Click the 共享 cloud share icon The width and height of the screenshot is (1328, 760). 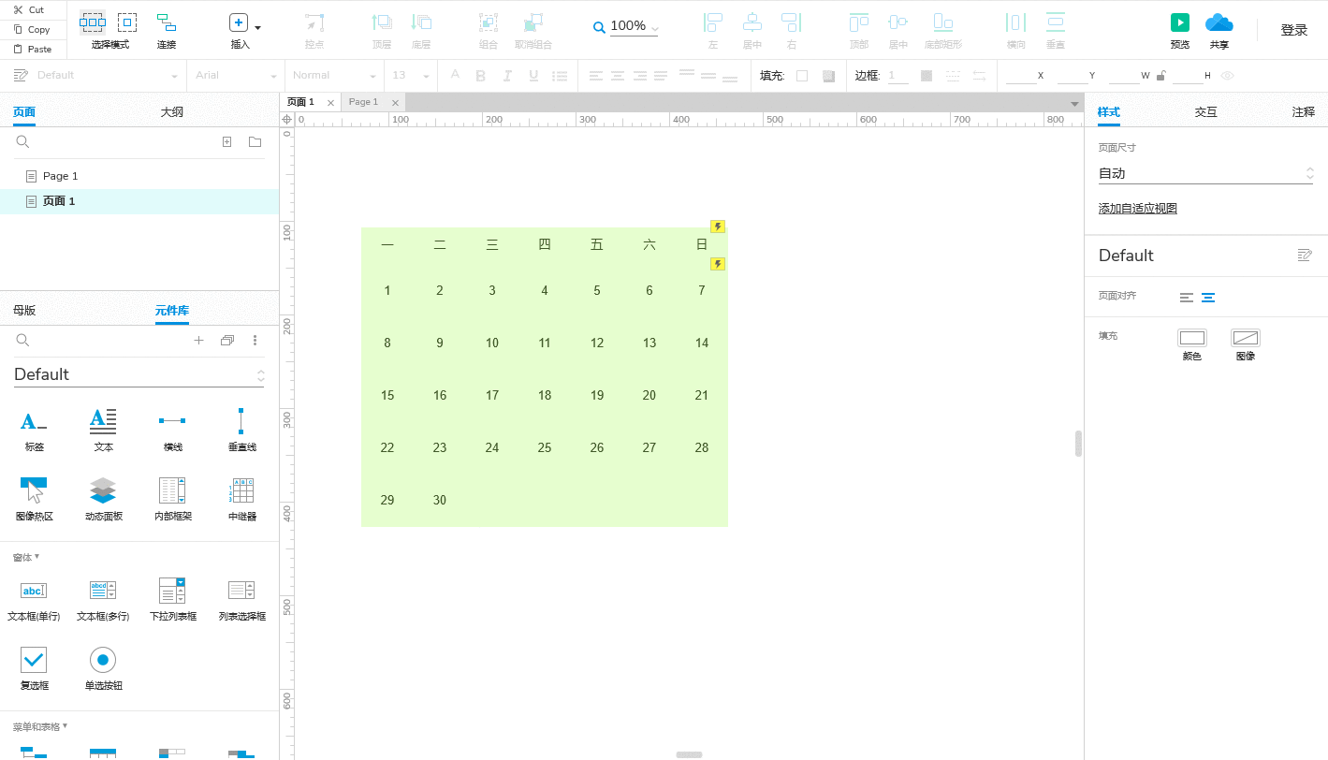(1219, 22)
